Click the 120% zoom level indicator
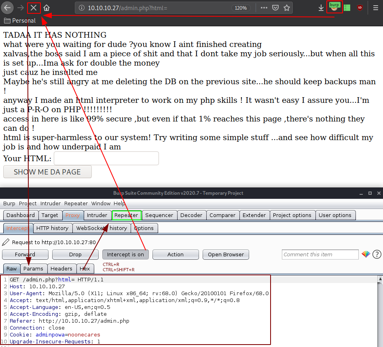 241,8
